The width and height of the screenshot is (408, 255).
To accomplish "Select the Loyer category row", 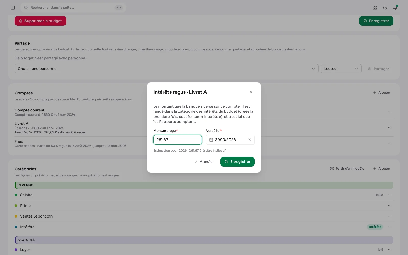I will pyautogui.click(x=204, y=250).
